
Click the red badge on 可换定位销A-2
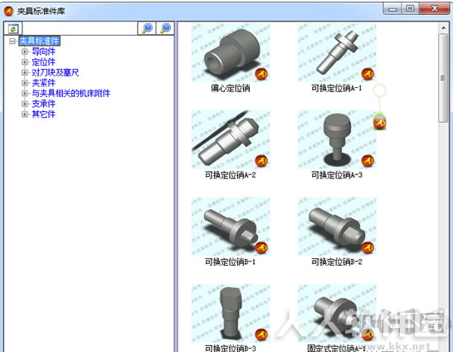(261, 161)
